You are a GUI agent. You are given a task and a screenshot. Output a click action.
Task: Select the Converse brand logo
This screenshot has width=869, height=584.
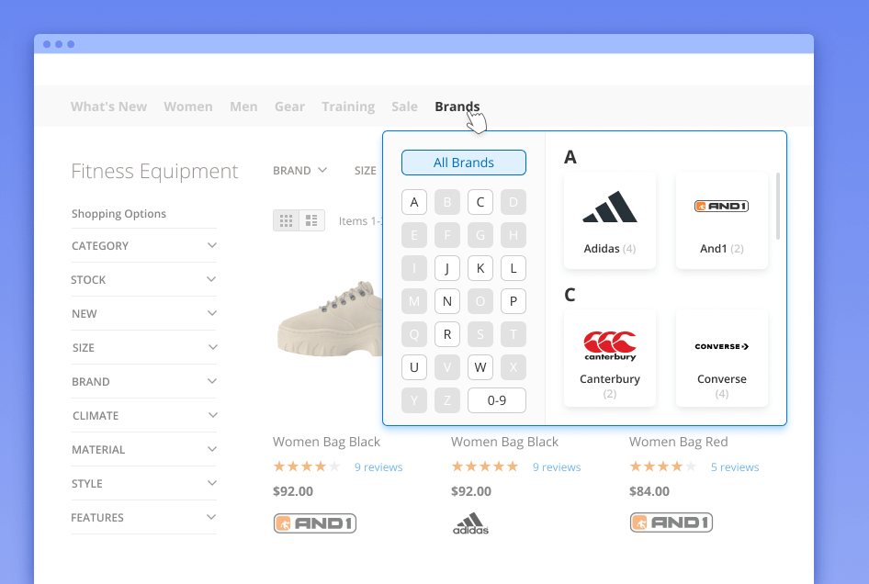[721, 346]
